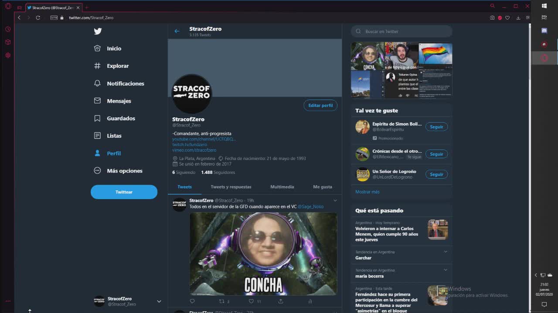
Task: Open the account switcher chevron
Action: pos(159,301)
